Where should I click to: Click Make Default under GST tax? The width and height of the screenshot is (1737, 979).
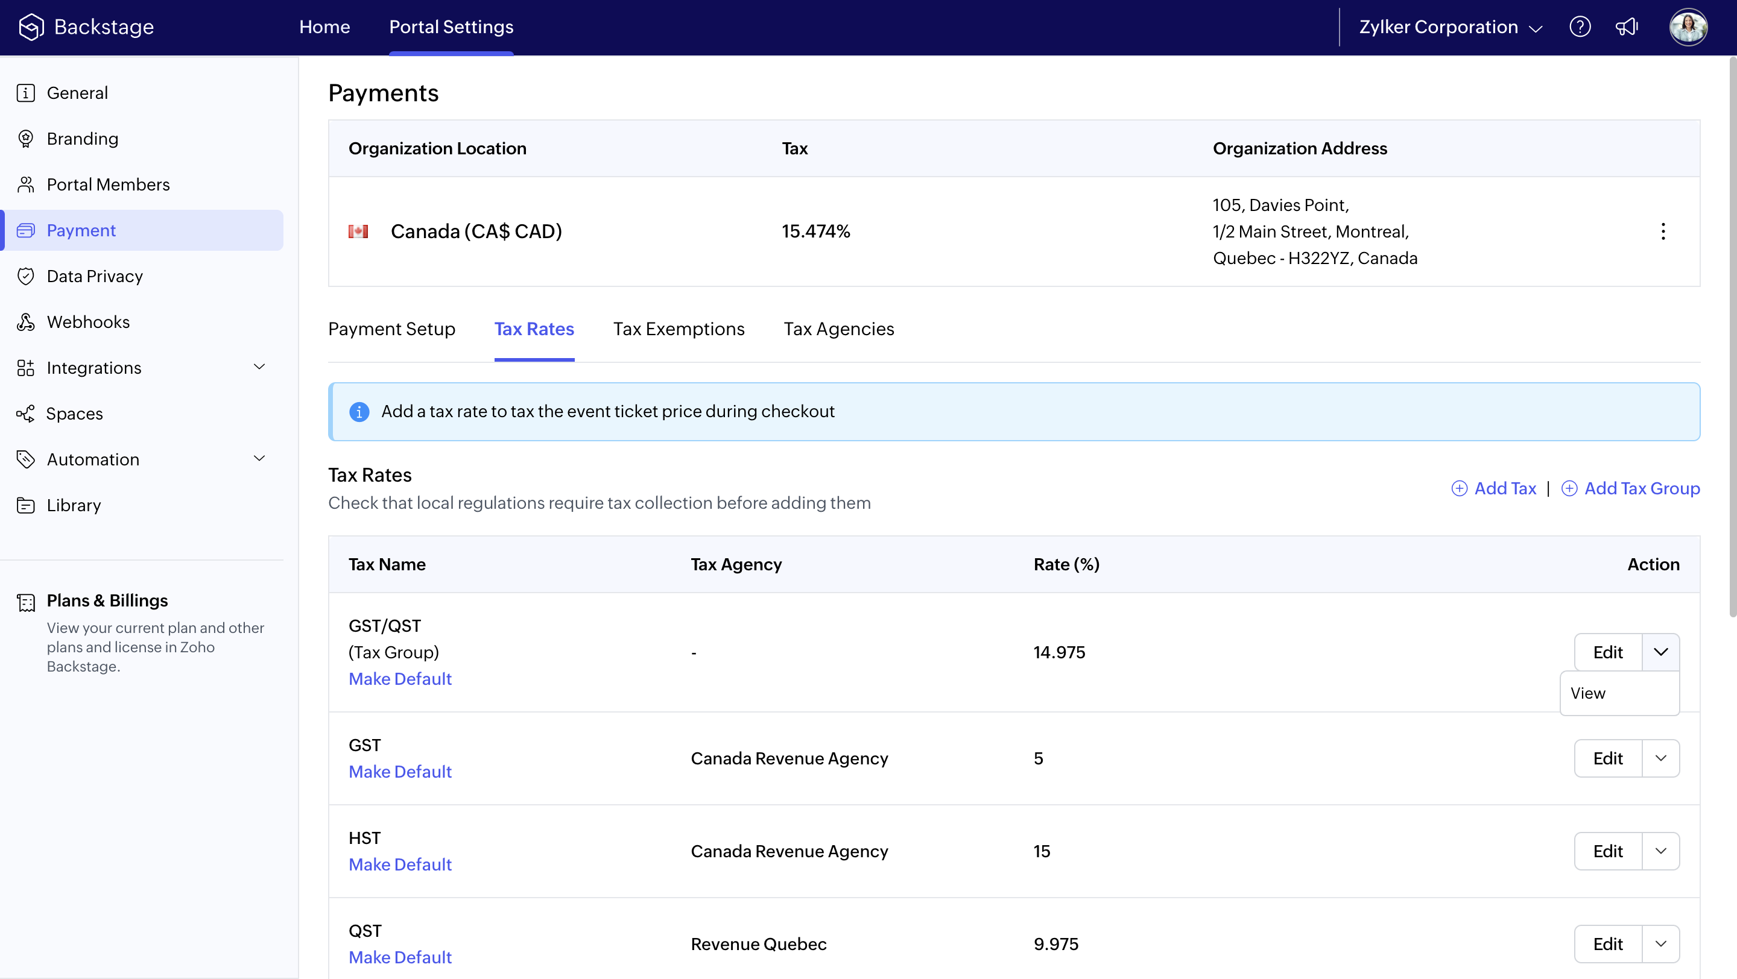400,772
